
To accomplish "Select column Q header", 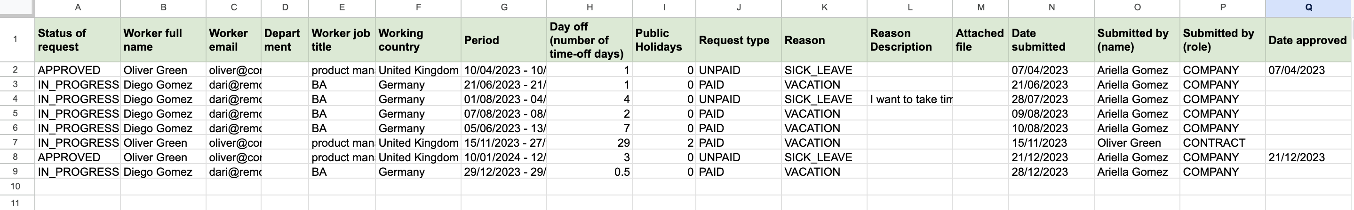I will pyautogui.click(x=1309, y=7).
